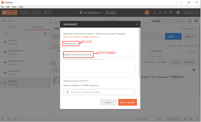This screenshot has width=201, height=122.
Task: Click Save to 活动助手 button
Action: 127,102
